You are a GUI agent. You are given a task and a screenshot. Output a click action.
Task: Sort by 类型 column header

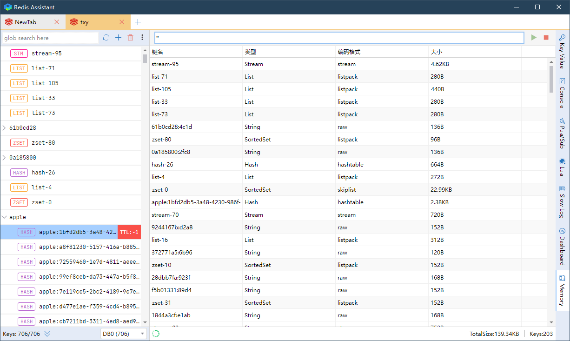click(289, 52)
